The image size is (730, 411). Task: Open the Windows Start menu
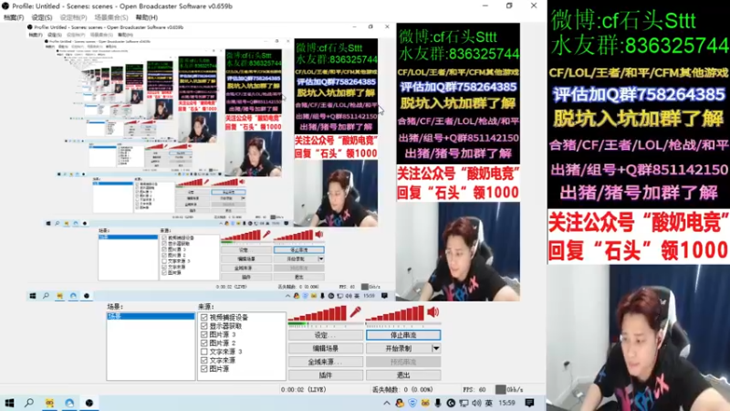tap(9, 403)
